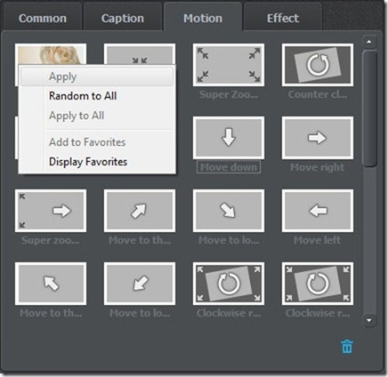The width and height of the screenshot is (388, 377).
Task: Choose Clockwise rotation icon with outward corner arrows
Action: tap(229, 284)
